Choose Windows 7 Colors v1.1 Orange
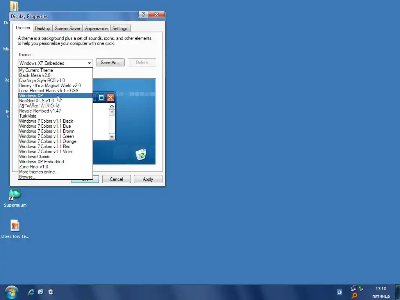The image size is (400, 300). 55,141
